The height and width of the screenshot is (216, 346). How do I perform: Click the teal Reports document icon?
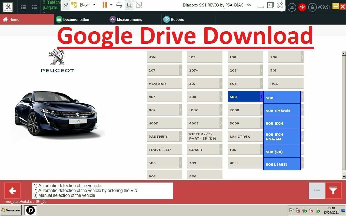[x=167, y=19]
